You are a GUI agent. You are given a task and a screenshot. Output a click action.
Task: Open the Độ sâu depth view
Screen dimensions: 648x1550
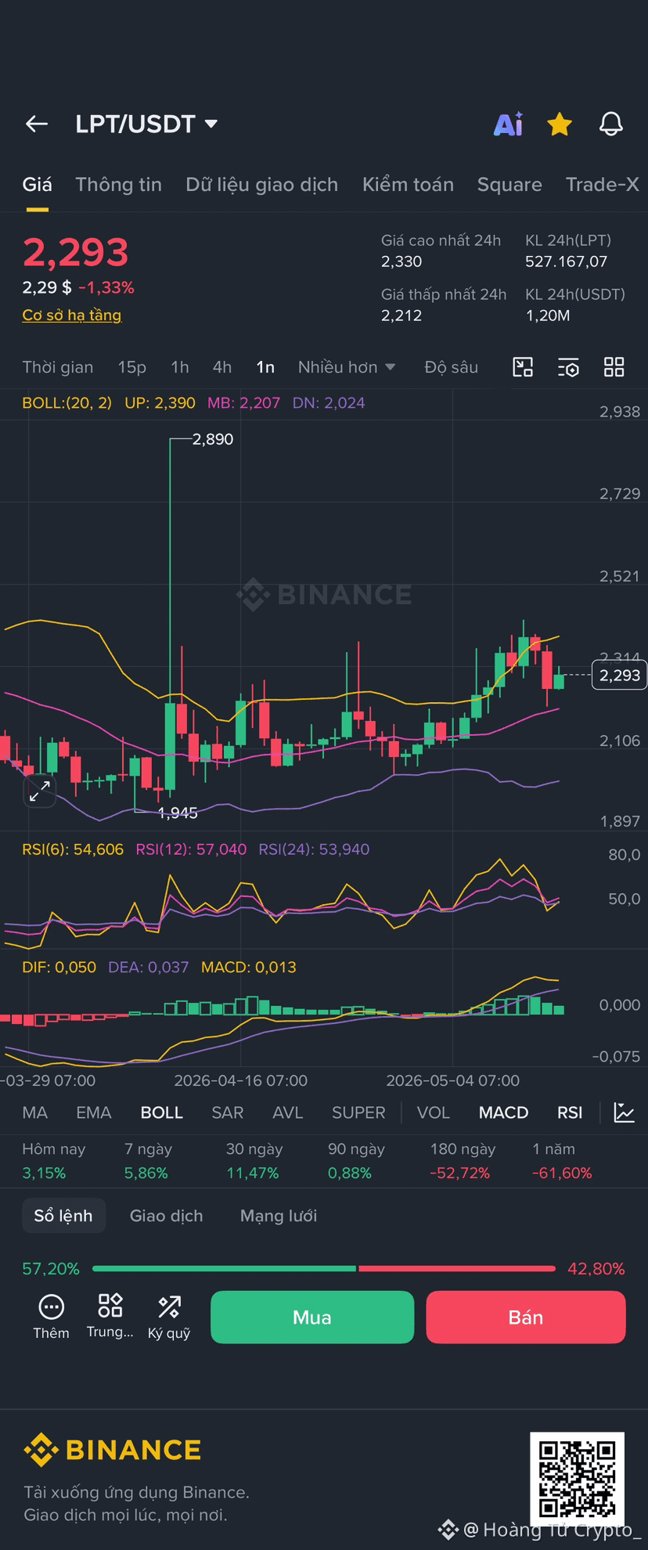click(x=451, y=367)
